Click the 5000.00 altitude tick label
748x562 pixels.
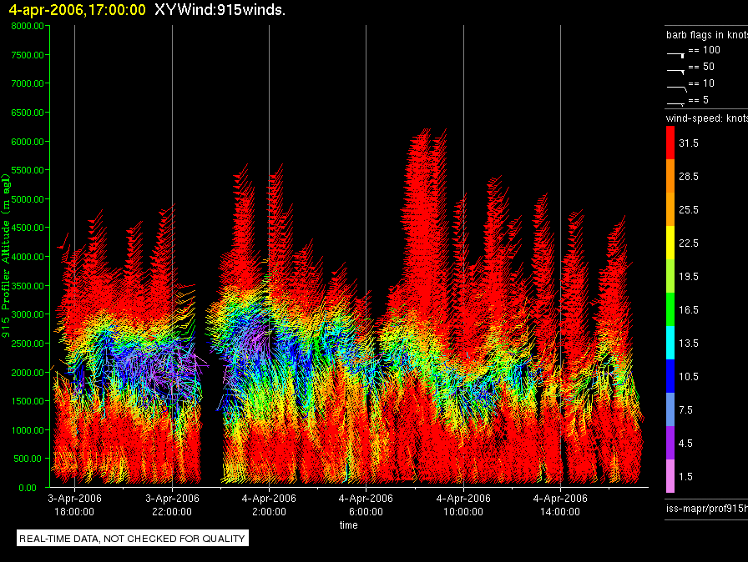click(28, 199)
